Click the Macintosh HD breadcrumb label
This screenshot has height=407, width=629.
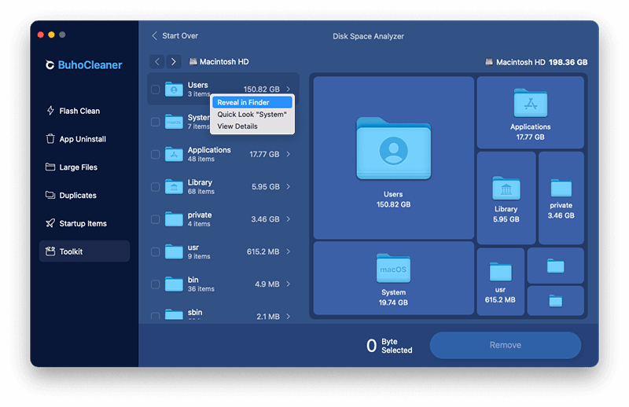[224, 61]
